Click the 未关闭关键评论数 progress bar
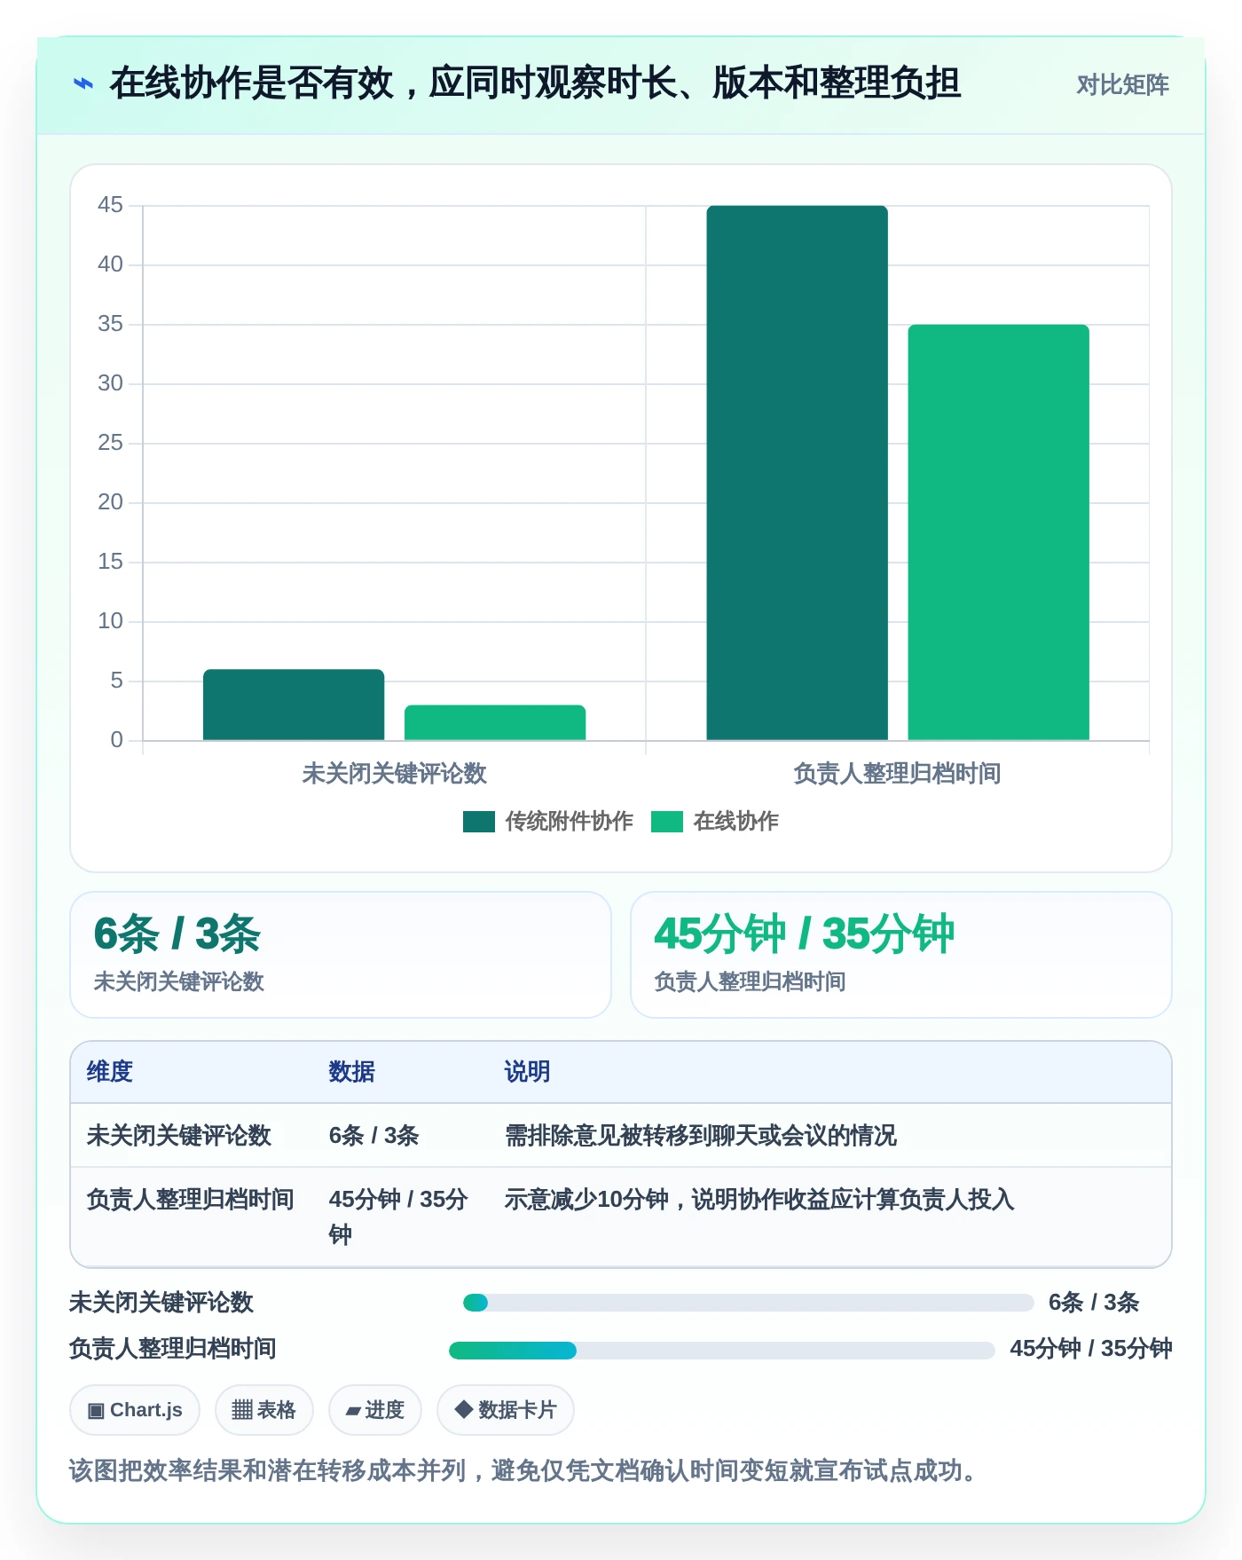This screenshot has width=1242, height=1560. coord(748,1303)
